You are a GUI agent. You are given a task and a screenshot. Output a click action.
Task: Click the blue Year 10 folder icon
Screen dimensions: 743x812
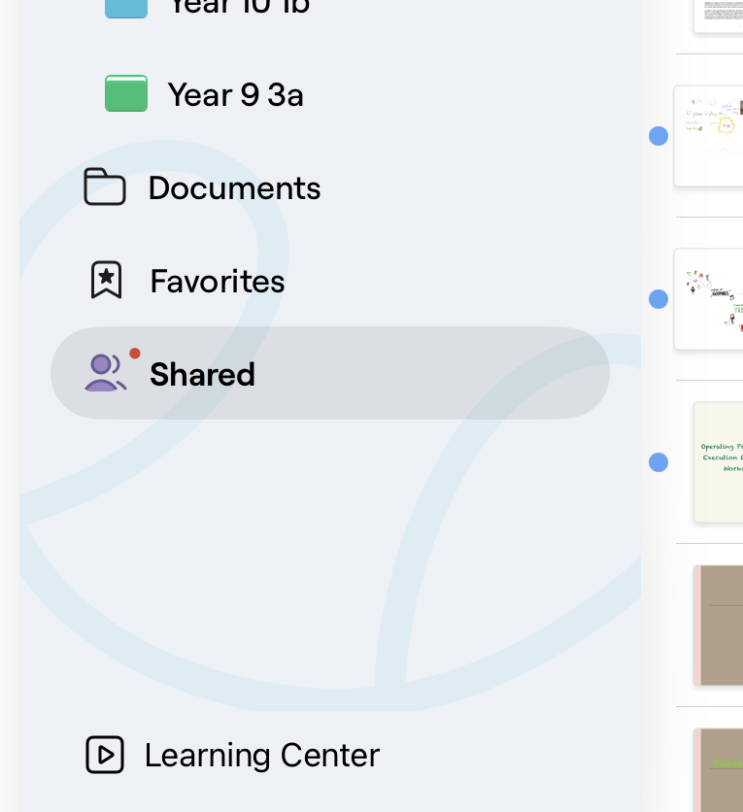(126, 9)
